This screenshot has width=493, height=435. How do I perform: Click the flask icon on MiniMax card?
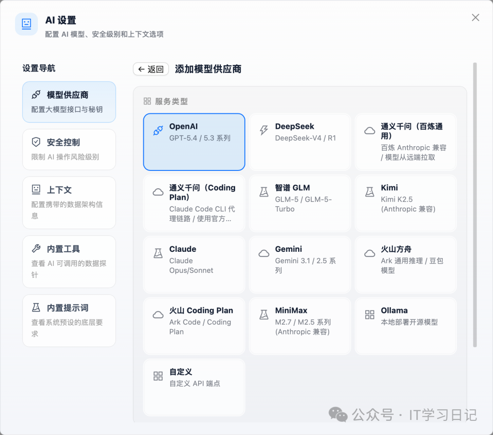[x=264, y=314]
